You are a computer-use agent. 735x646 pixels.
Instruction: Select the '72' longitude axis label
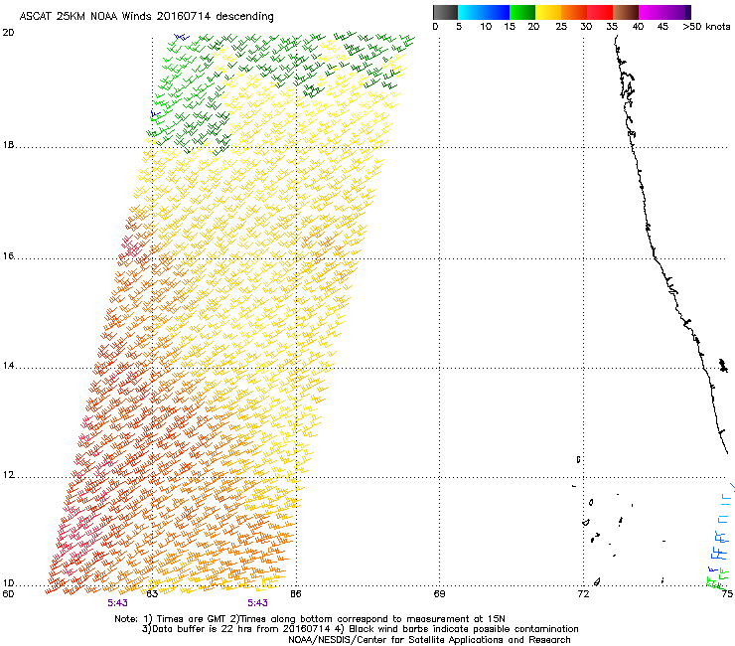(x=583, y=594)
